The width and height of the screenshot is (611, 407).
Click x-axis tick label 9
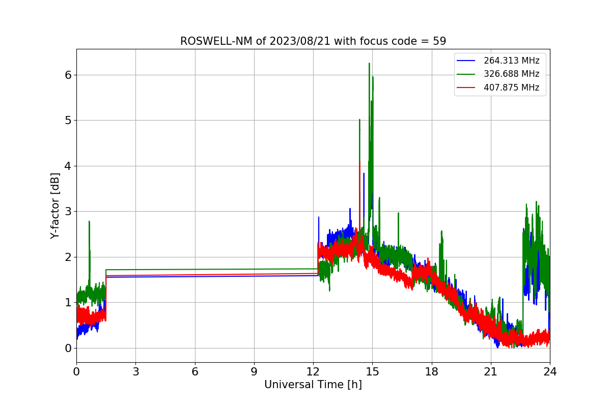(254, 371)
